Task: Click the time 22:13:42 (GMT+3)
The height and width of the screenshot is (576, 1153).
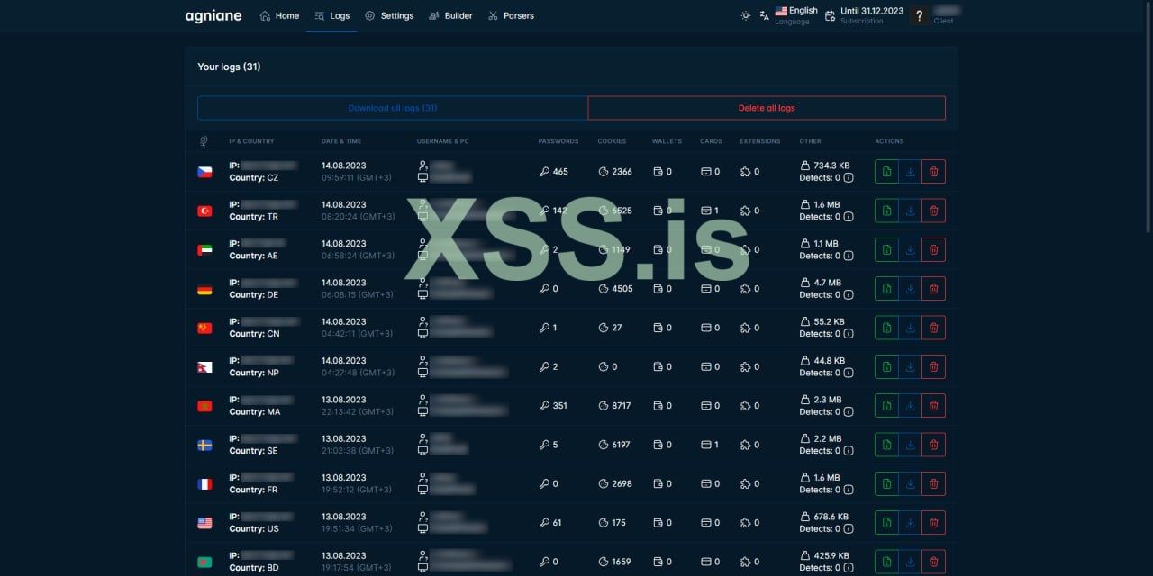Action: coord(358,412)
